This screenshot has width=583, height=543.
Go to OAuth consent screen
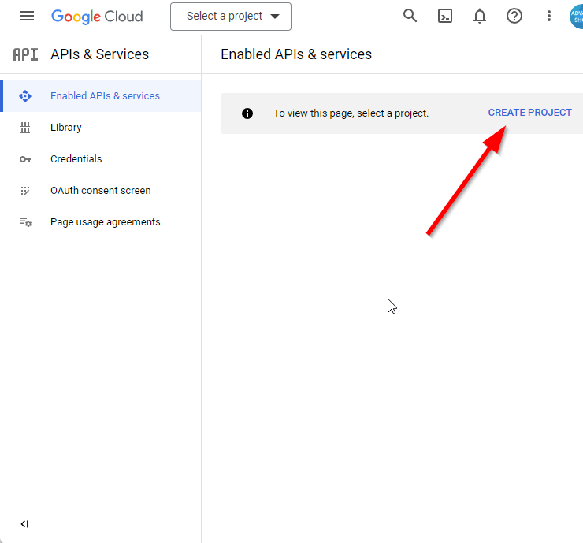click(x=100, y=191)
